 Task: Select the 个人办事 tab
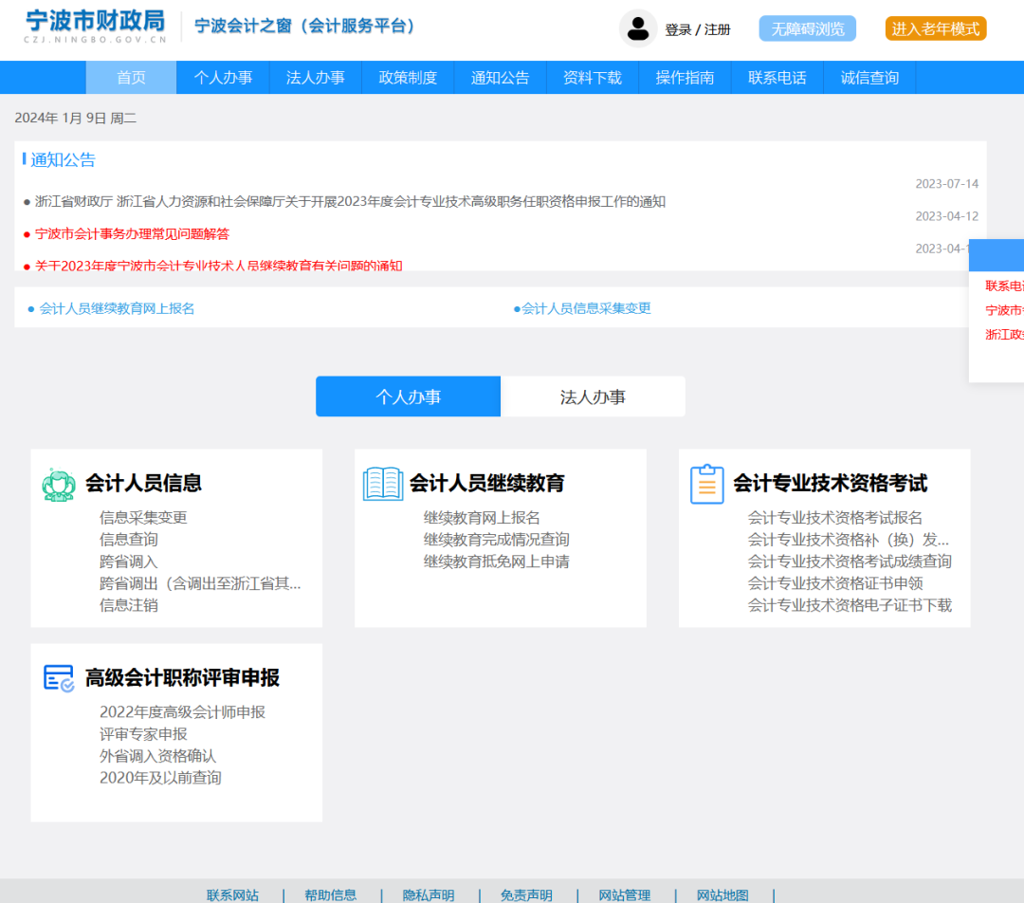pos(408,396)
